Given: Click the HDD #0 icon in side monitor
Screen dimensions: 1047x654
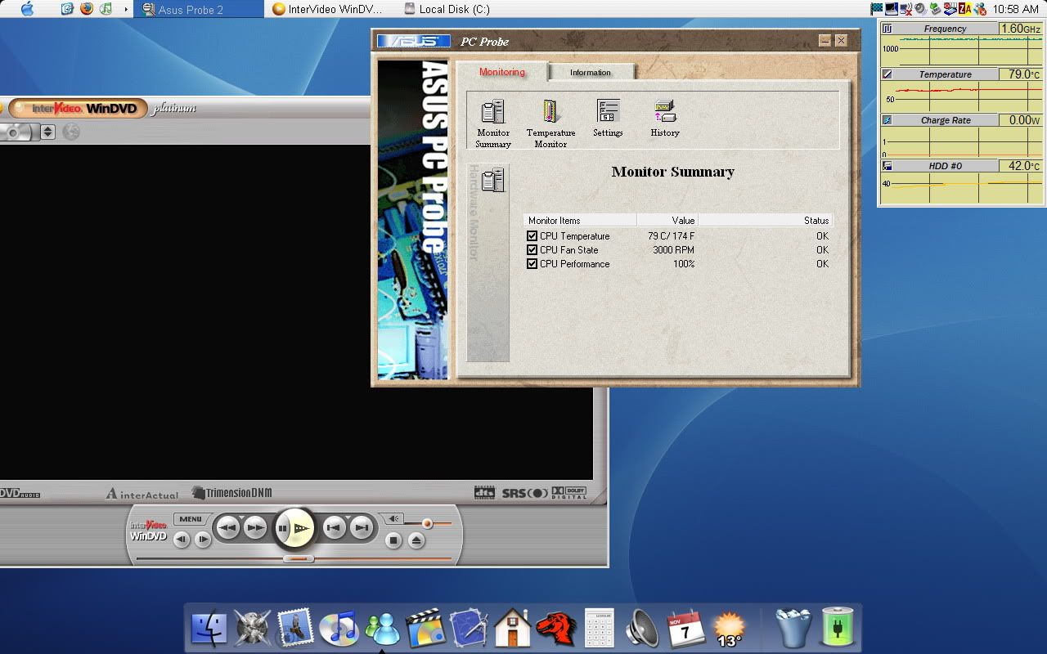Looking at the screenshot, I should coord(887,166).
